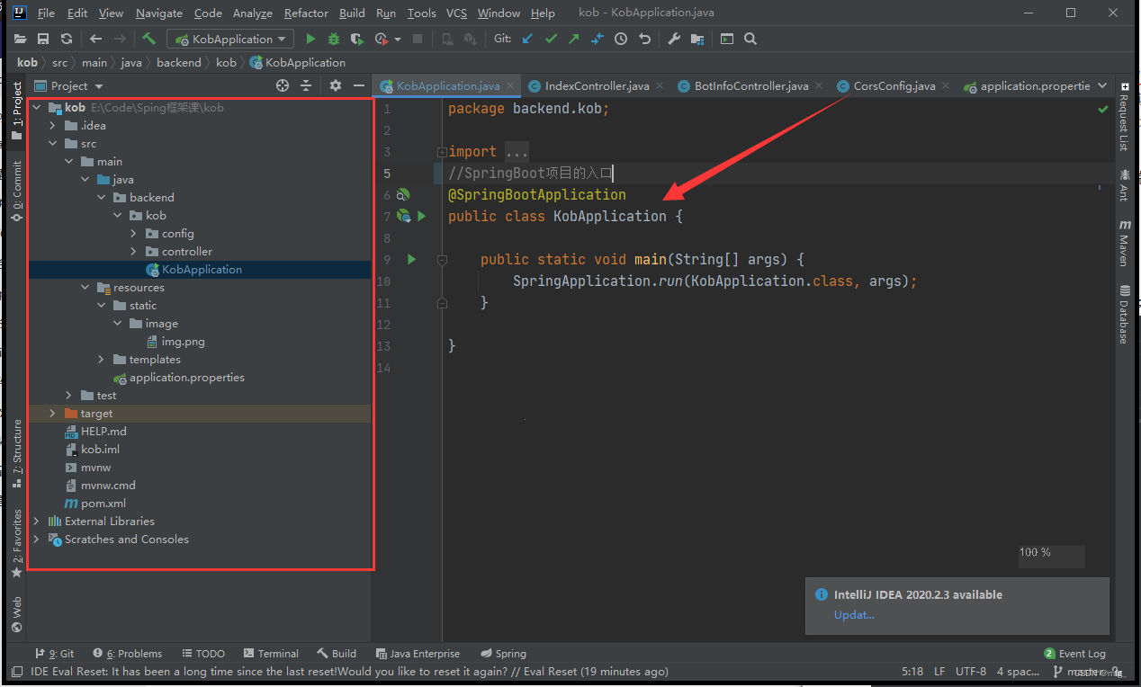This screenshot has height=687, width=1141.
Task: Click the Update link in notification
Action: pyautogui.click(x=854, y=614)
